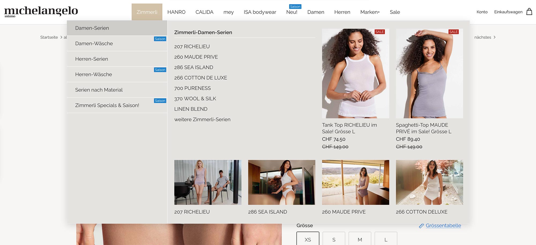
Task: Click the 286 SEA ISLAND caption
Action: (267, 212)
